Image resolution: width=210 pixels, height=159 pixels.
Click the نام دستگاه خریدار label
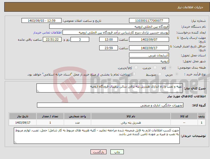pos(193,27)
